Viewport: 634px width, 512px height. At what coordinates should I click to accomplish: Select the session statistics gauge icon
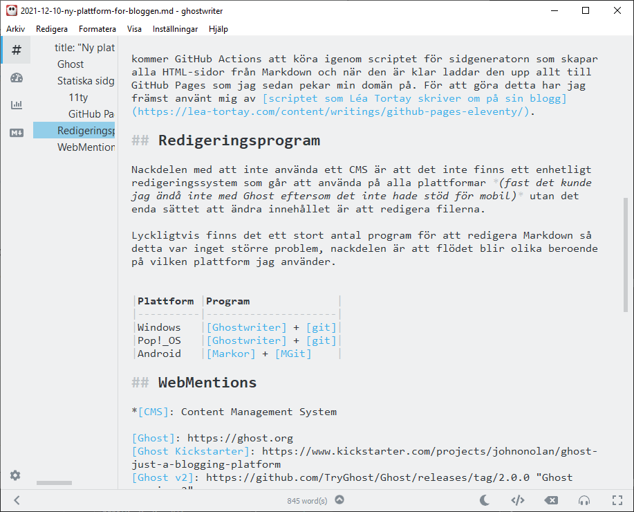[14, 77]
